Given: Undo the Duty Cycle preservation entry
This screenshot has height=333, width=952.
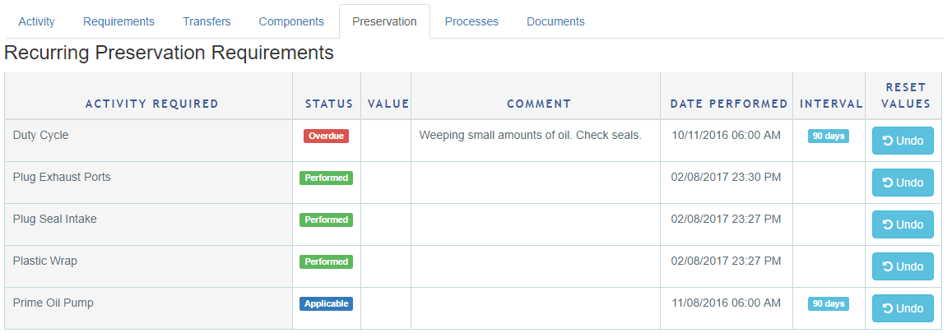Looking at the screenshot, I should click(x=903, y=141).
